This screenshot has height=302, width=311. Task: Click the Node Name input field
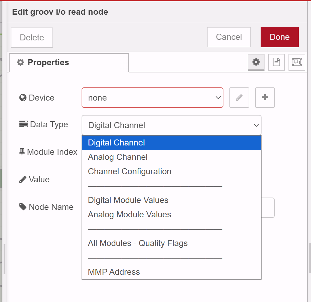pos(268,207)
